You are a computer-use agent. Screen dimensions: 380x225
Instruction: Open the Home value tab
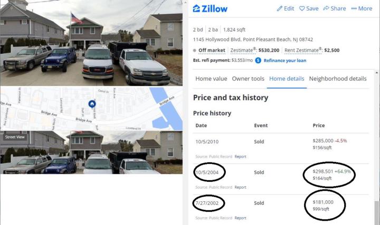tap(211, 79)
